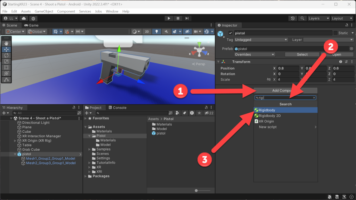Open Undo History
This screenshot has height=200, width=356.
tap(293, 18)
